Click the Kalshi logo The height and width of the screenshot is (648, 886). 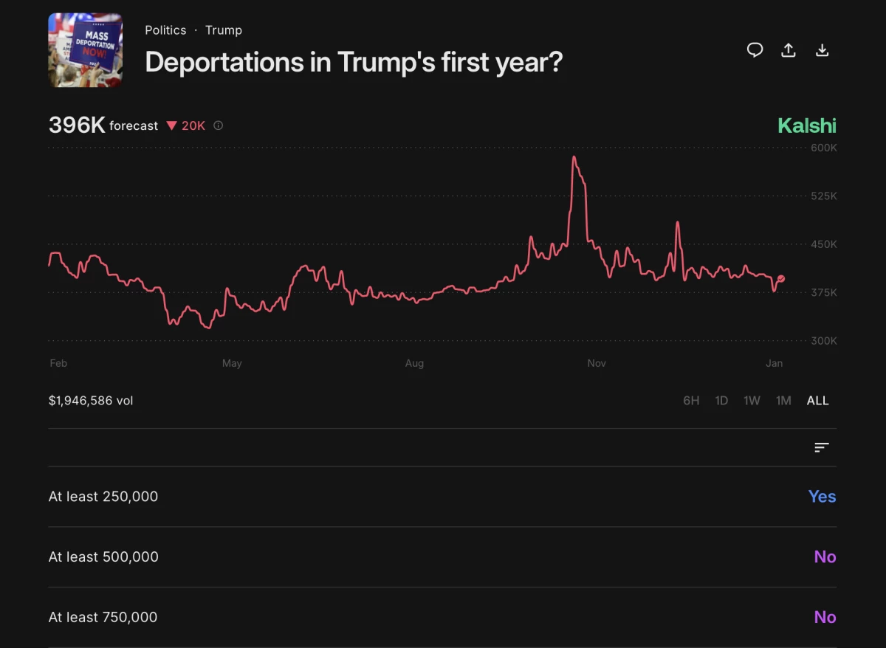click(x=807, y=125)
